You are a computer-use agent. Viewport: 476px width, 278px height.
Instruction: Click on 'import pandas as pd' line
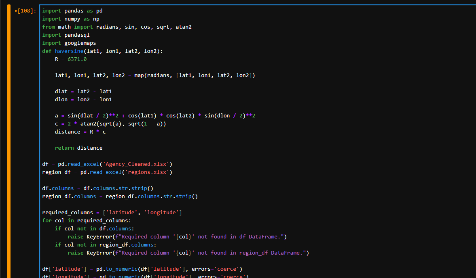click(x=72, y=11)
